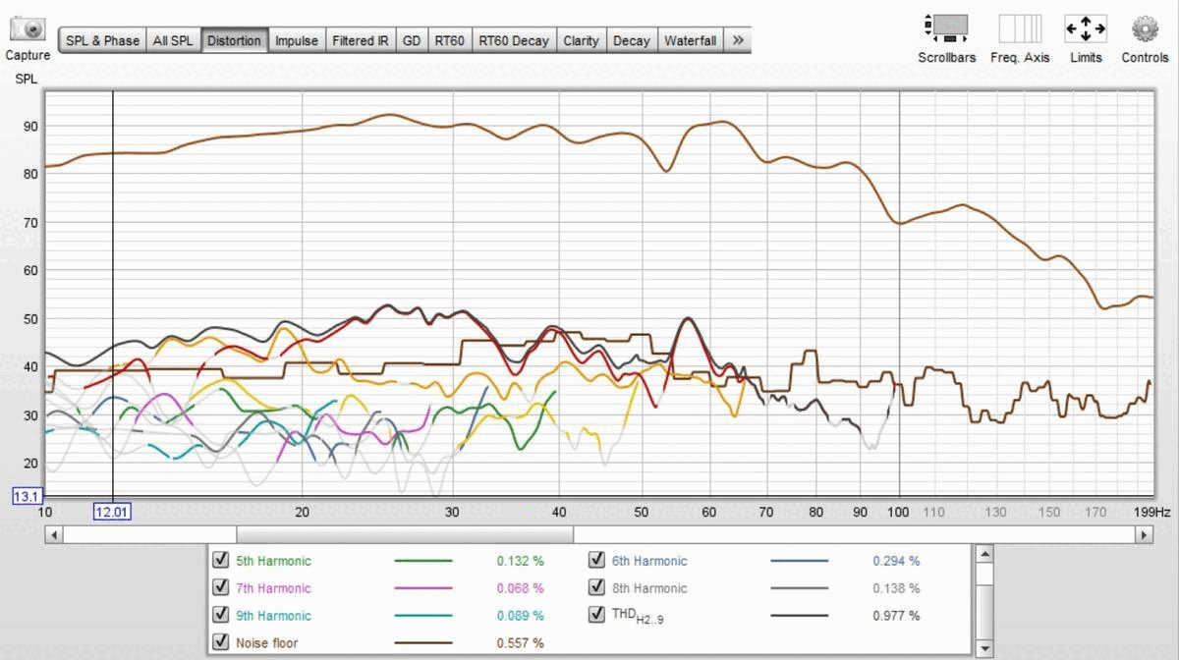Select the Clarity tab
The width and height of the screenshot is (1179, 660).
click(581, 40)
